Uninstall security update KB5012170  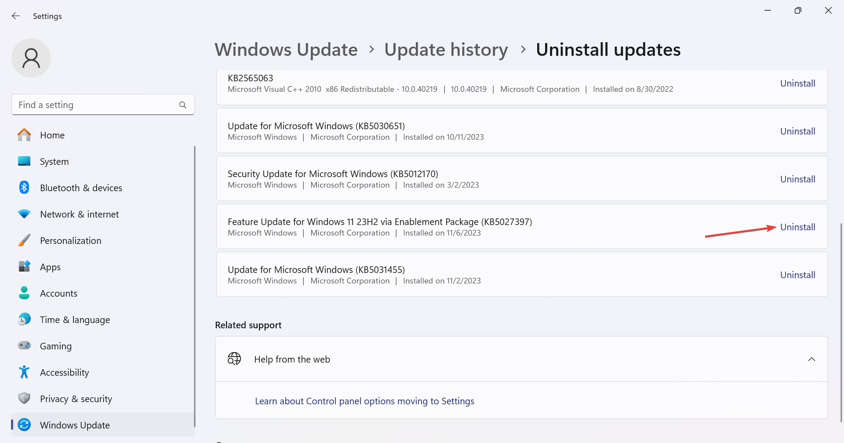click(x=797, y=179)
